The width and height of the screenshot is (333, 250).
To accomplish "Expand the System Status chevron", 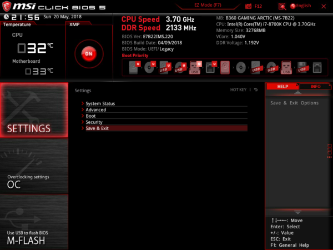I will [x=83, y=103].
